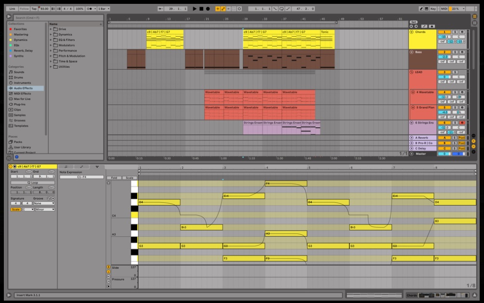Click the Chords track volume -10.1

[444, 37]
